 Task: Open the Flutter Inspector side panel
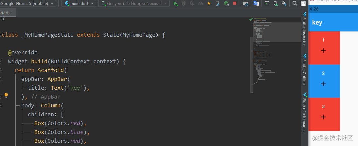point(304,29)
